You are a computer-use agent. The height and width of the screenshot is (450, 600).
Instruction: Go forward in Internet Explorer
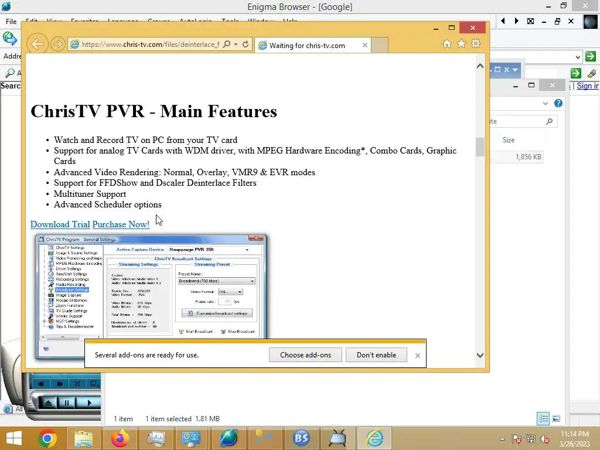[x=58, y=45]
